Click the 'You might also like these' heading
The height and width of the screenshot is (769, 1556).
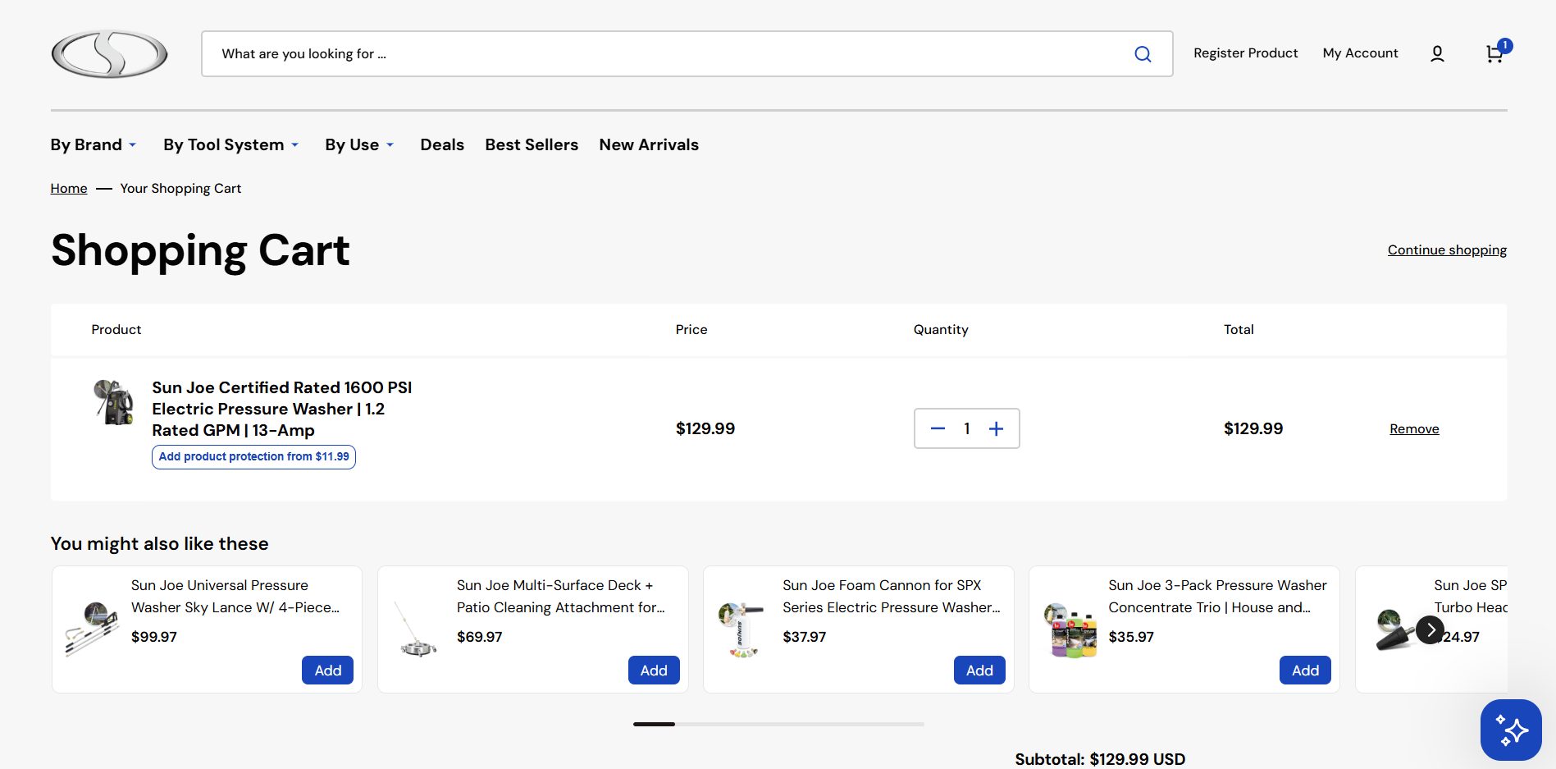160,544
